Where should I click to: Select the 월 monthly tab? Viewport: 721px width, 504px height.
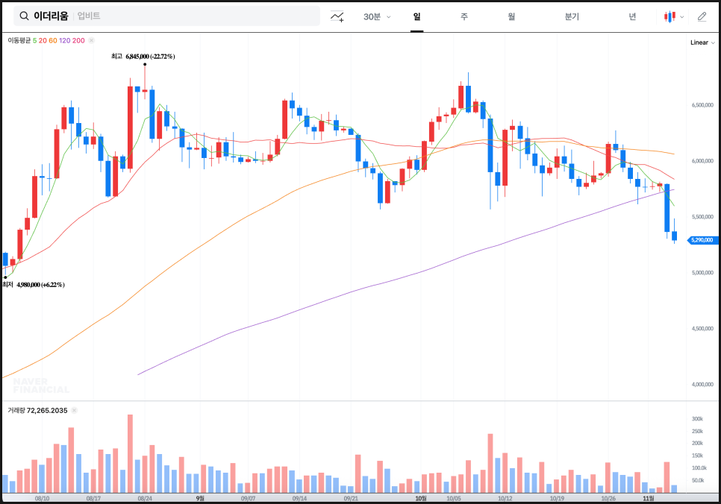[511, 16]
